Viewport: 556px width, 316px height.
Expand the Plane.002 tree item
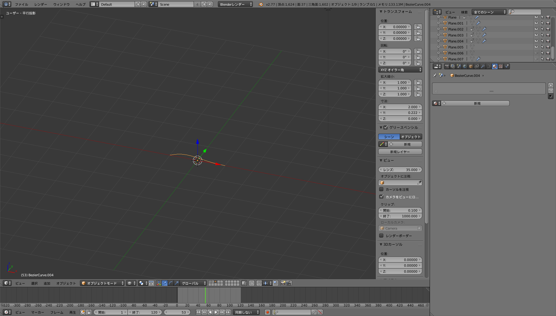pyautogui.click(x=438, y=29)
